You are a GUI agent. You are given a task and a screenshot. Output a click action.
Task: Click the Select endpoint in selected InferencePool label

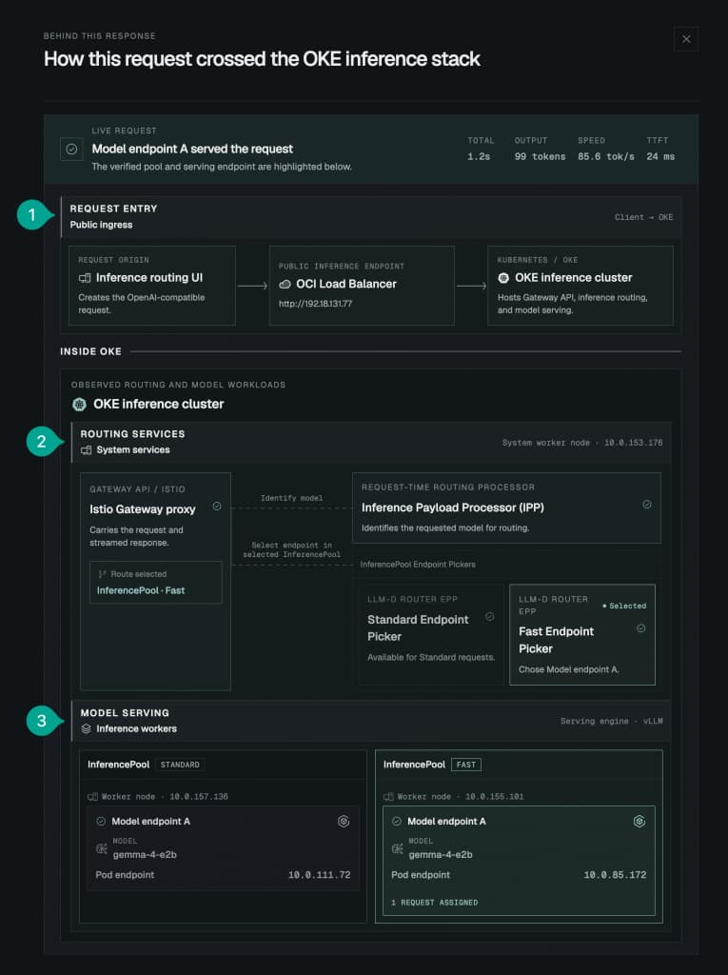click(291, 549)
